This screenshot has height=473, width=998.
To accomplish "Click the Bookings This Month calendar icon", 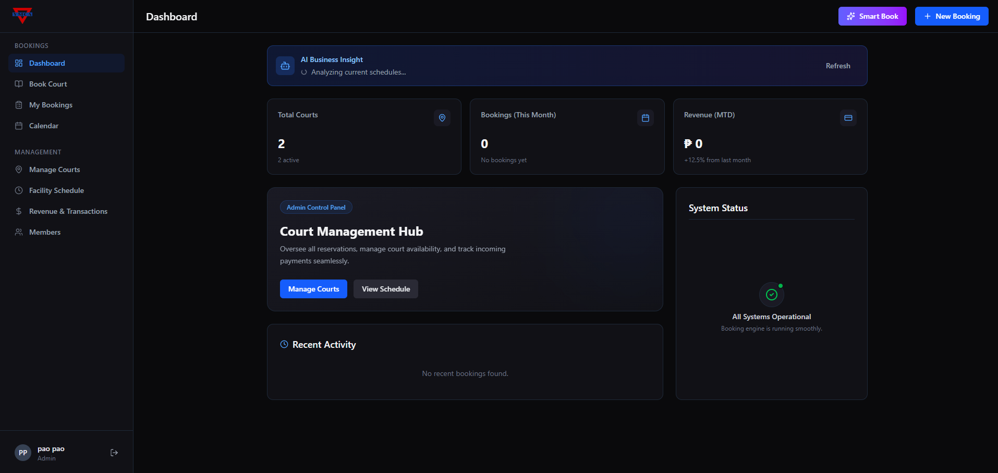I will (x=646, y=118).
